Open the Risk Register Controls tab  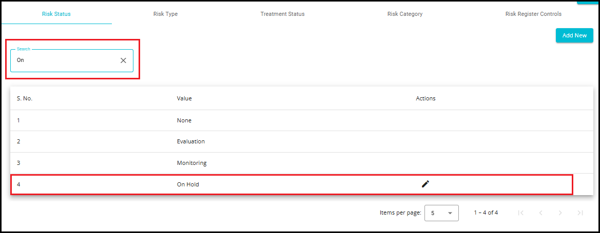[x=533, y=14]
